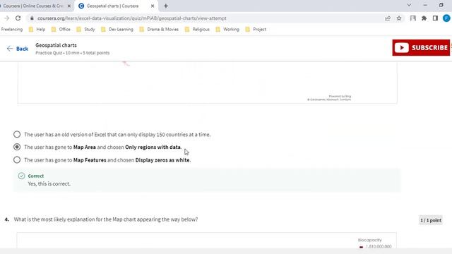Minimize the browser window
Image resolution: width=452 pixels, height=254 pixels.
click(x=425, y=5)
